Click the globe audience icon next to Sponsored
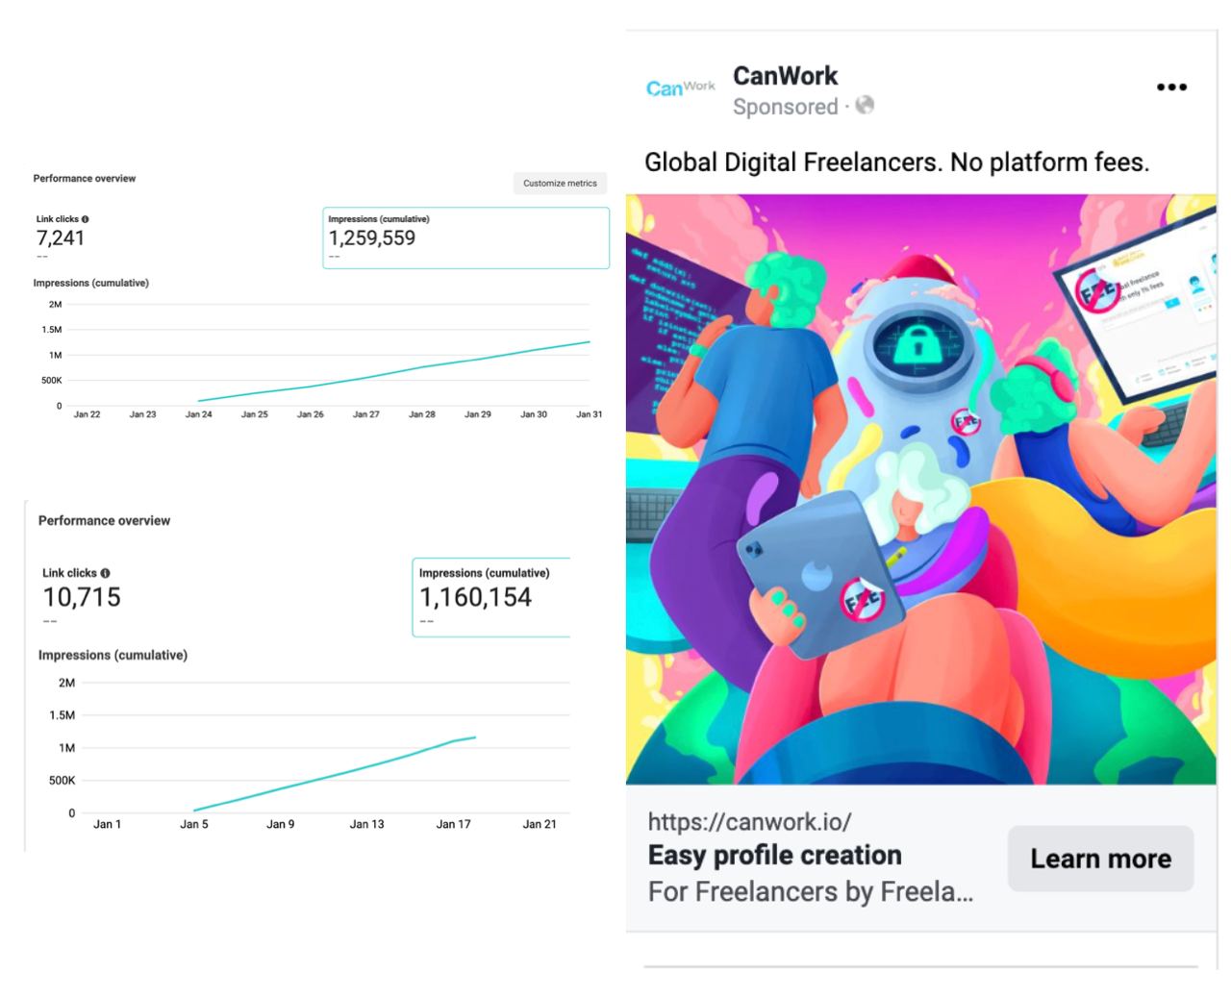 (865, 106)
